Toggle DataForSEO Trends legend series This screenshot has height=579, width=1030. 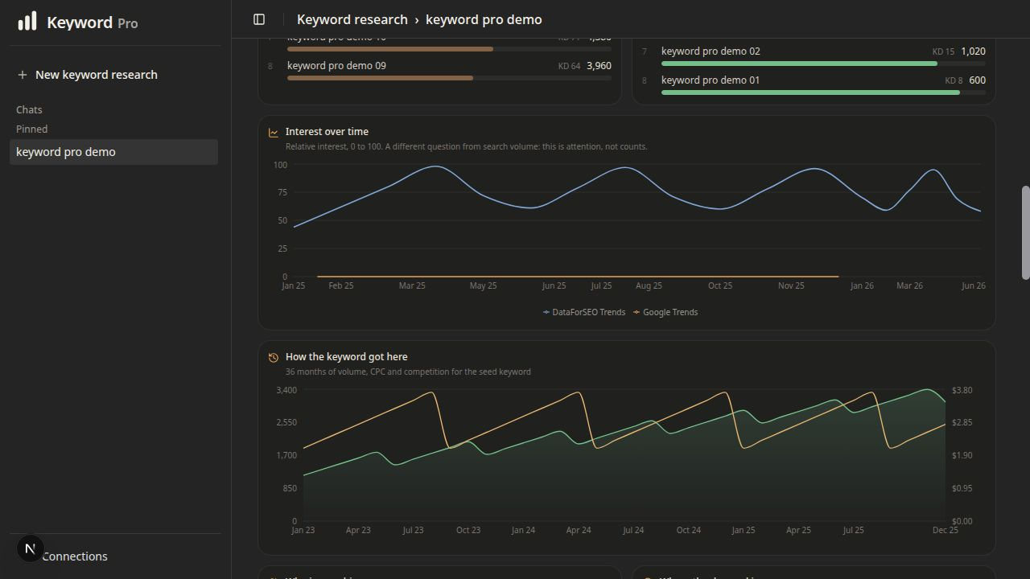(584, 312)
